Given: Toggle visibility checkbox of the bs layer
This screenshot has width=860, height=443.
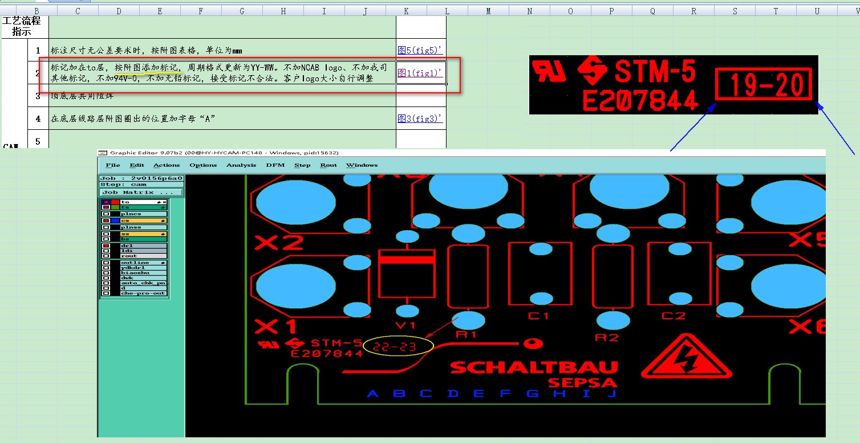Looking at the screenshot, I should (x=106, y=239).
